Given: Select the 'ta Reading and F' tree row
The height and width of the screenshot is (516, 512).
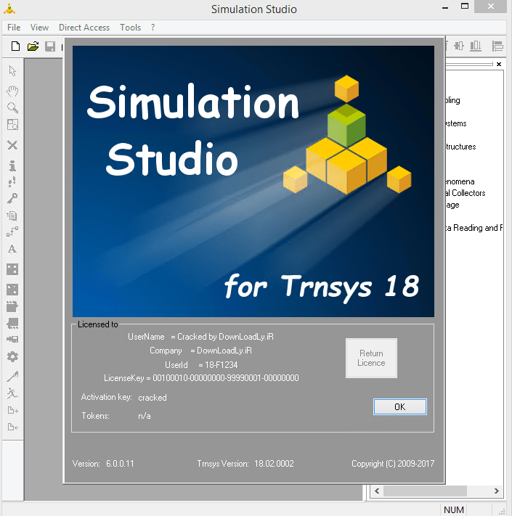Looking at the screenshot, I should pyautogui.click(x=474, y=228).
